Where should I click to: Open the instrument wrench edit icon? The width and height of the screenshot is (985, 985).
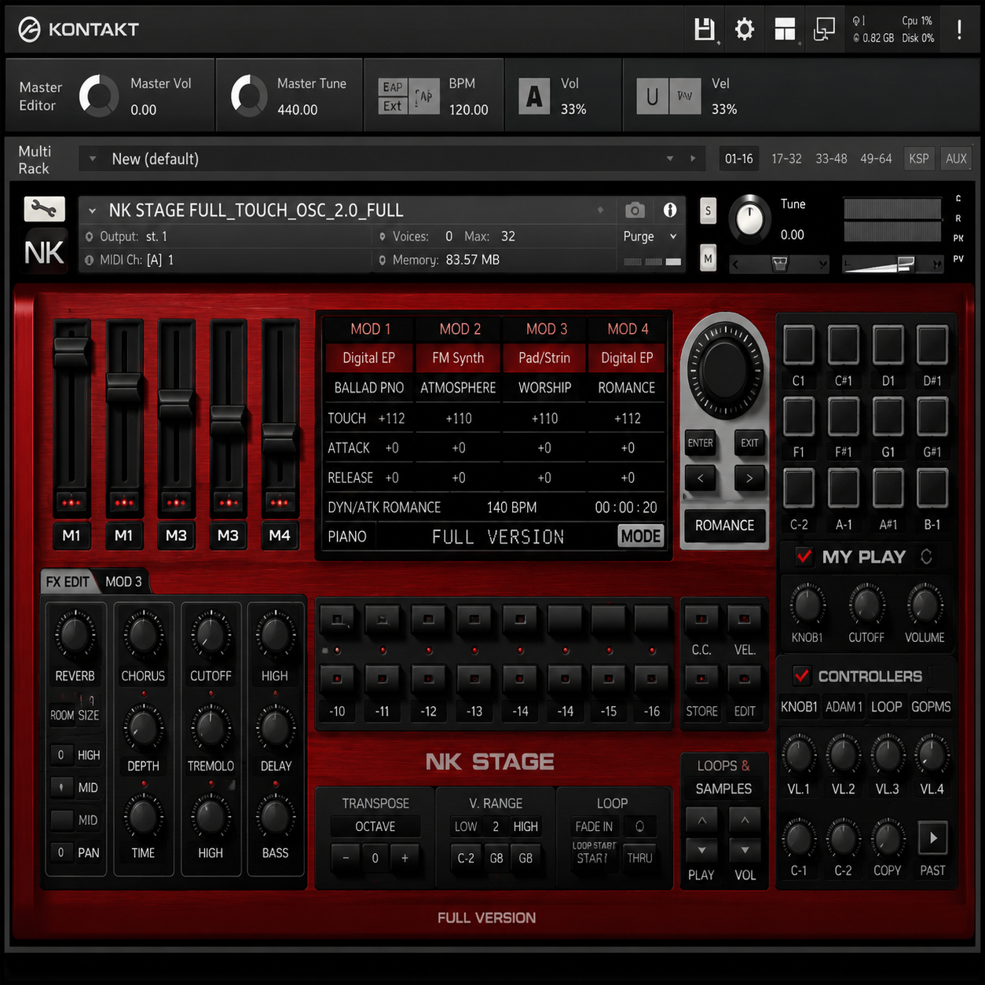click(44, 209)
